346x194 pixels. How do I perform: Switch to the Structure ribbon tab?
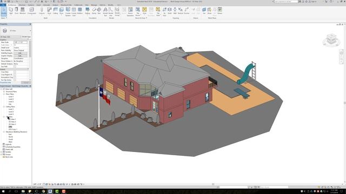22,5
